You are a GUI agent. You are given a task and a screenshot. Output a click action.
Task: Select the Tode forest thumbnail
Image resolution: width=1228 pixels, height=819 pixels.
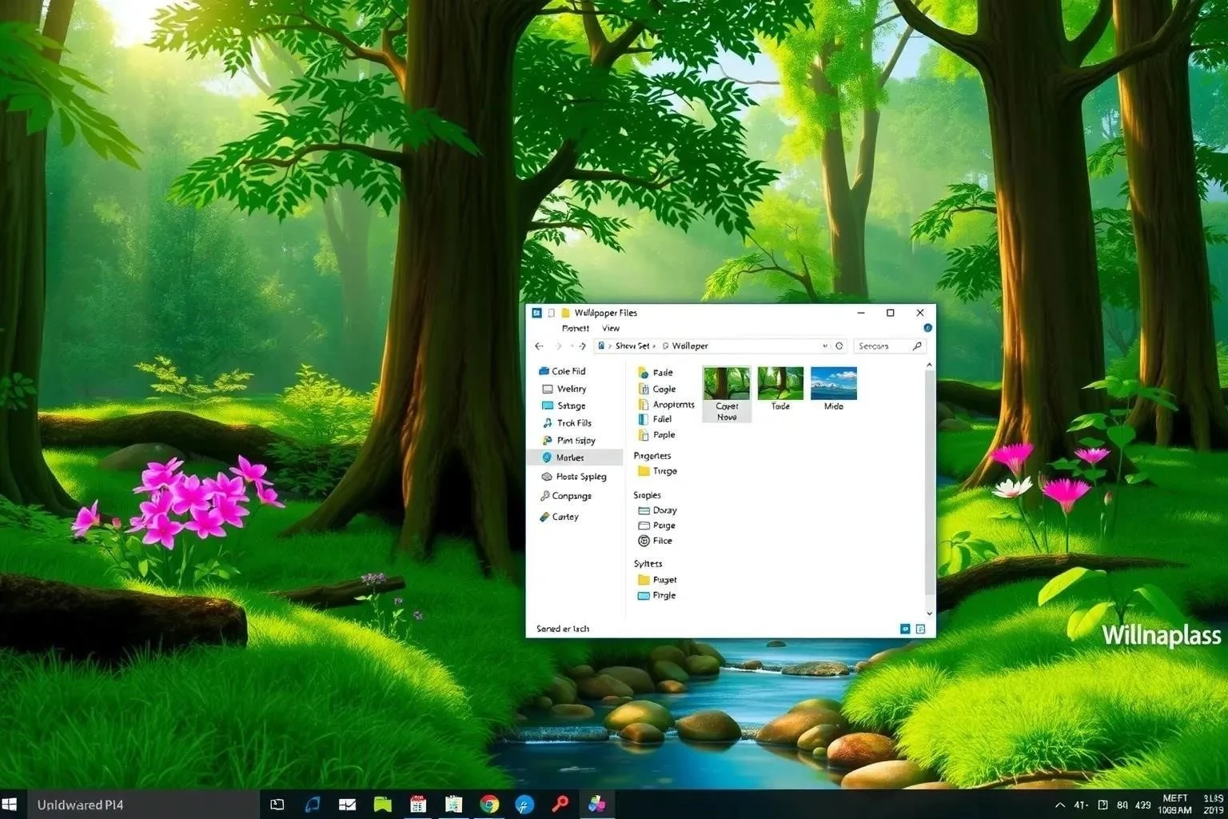(x=780, y=390)
